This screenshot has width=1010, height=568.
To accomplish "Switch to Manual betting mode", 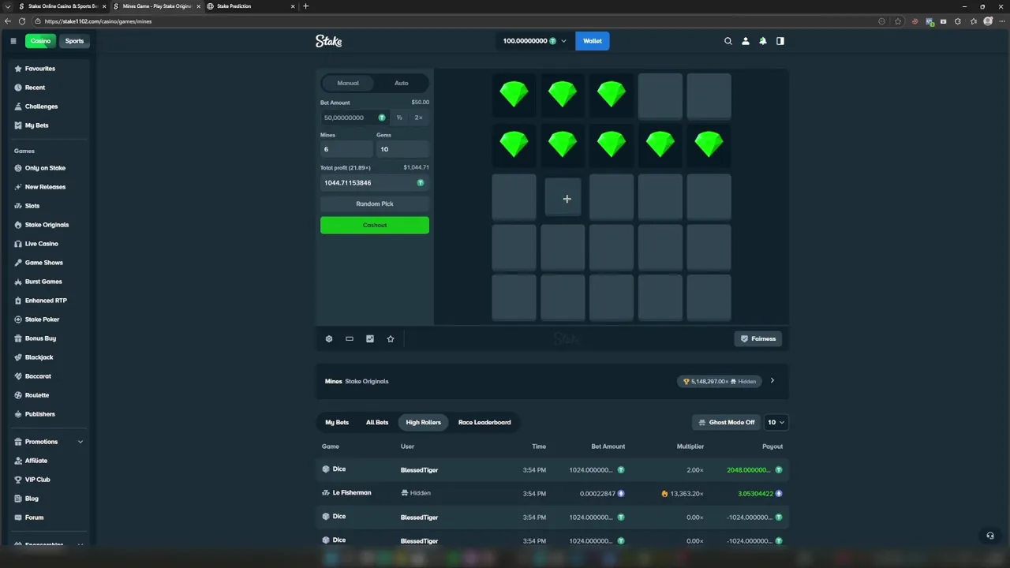I will click(x=348, y=83).
